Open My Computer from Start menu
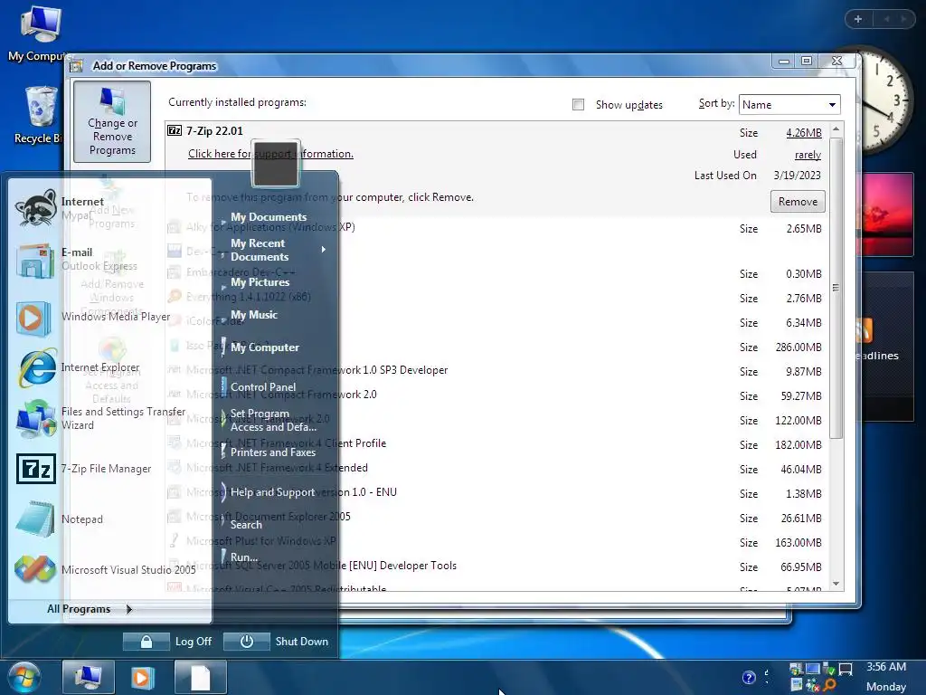Image resolution: width=926 pixels, height=695 pixels. click(x=265, y=347)
